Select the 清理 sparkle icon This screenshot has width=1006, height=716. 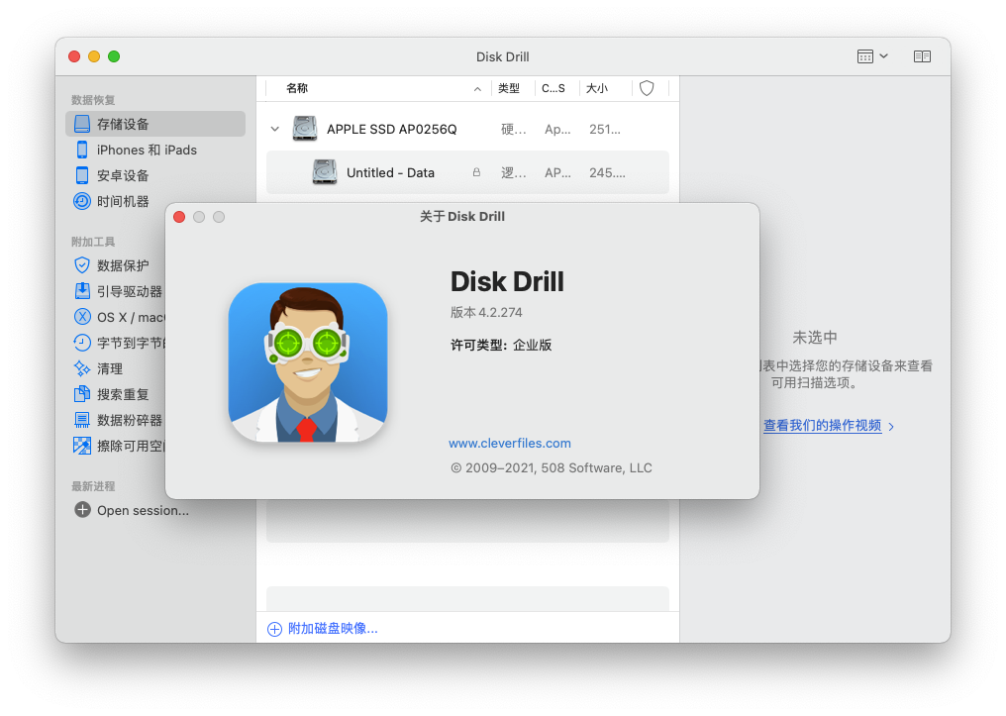[82, 368]
